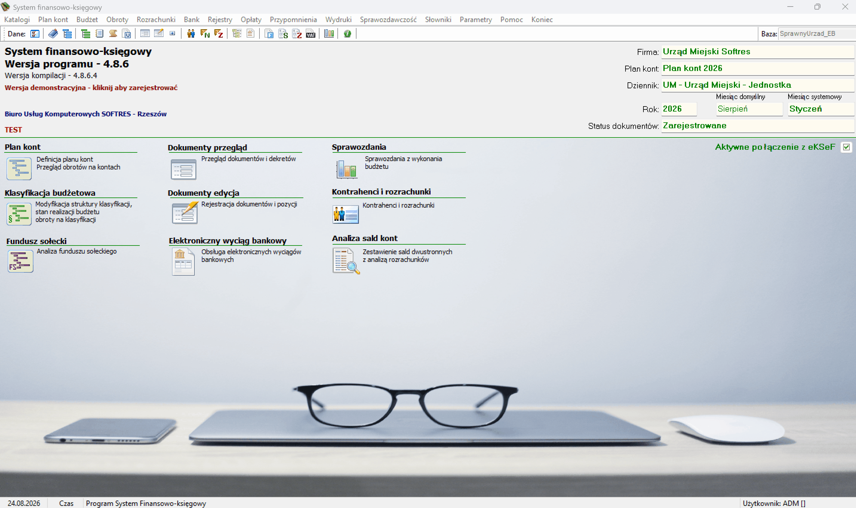This screenshot has height=508, width=856.
Task: Toggle the Aktywne połączenie z eKSeF checkbox
Action: (846, 147)
